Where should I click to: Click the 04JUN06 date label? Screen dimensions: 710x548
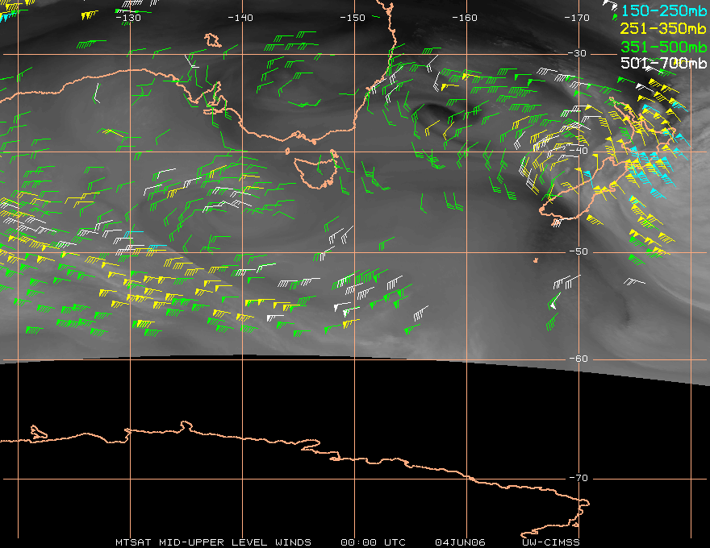(460, 542)
